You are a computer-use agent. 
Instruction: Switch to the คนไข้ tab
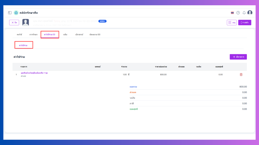19,34
